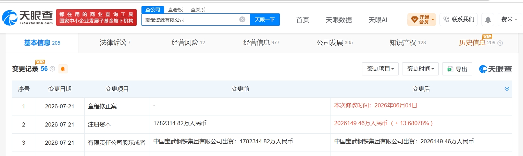The image size is (523, 156).
Task: Go to 天眼数据 navigation link
Action: coord(338,20)
